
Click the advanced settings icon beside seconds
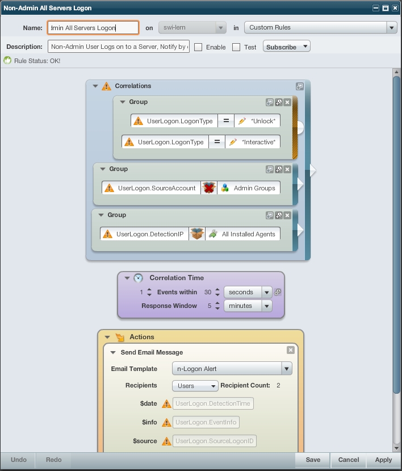[x=278, y=292]
